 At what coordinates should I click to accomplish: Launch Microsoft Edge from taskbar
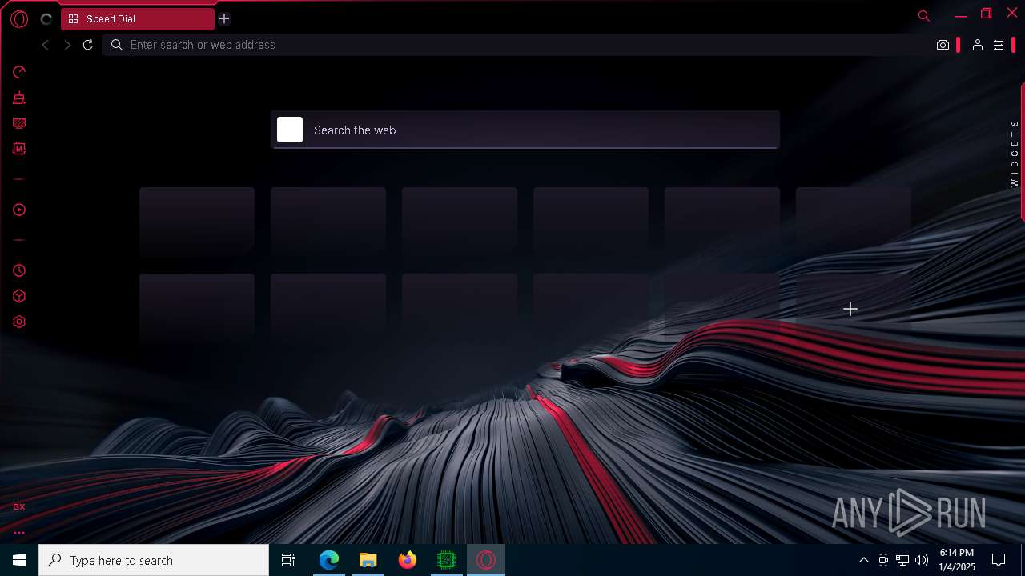[329, 560]
